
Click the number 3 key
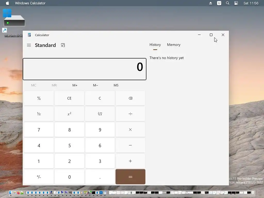[100, 161]
